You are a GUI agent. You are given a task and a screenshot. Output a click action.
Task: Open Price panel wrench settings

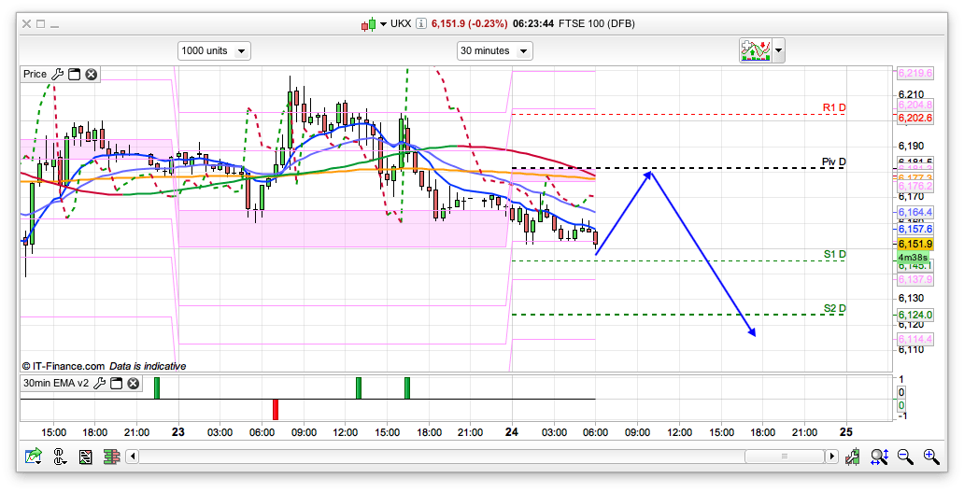pos(57,75)
